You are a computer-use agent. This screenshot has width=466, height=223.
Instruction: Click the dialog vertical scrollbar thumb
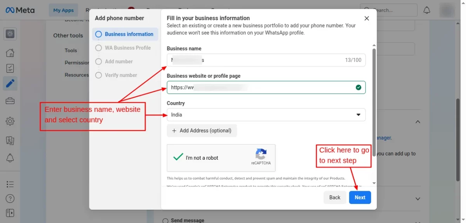(374, 102)
